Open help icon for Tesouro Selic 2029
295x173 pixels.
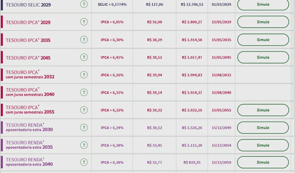(x=84, y=4)
